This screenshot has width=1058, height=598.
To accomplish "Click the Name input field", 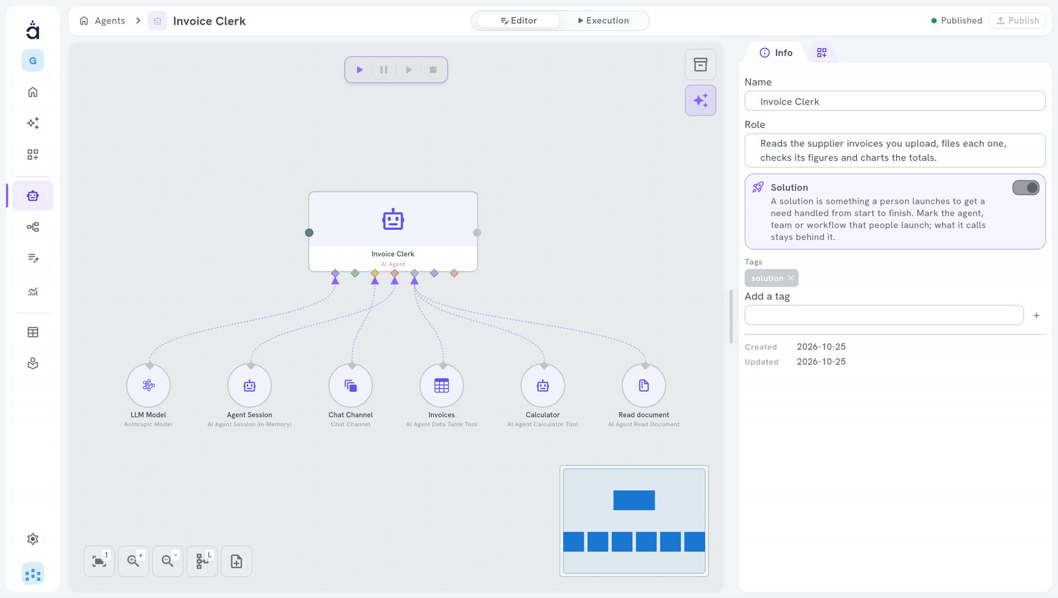I will pyautogui.click(x=895, y=101).
